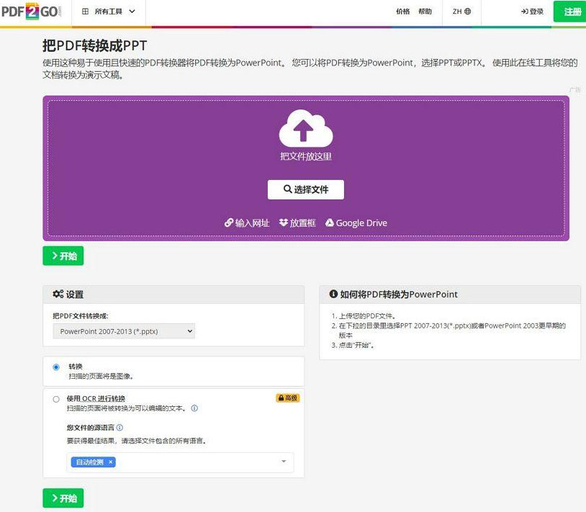Screen dimensions: 586x512
Task: Open the 放置框 Dropbox option
Action: point(297,223)
